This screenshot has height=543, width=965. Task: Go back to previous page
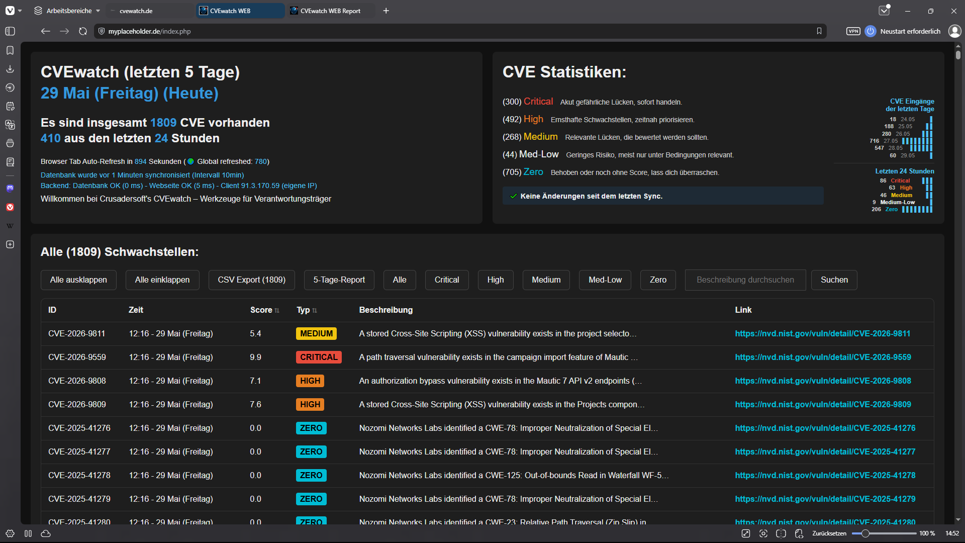pyautogui.click(x=46, y=31)
